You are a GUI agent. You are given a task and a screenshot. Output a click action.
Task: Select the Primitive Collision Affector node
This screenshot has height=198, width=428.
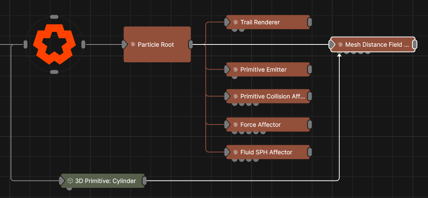272,97
